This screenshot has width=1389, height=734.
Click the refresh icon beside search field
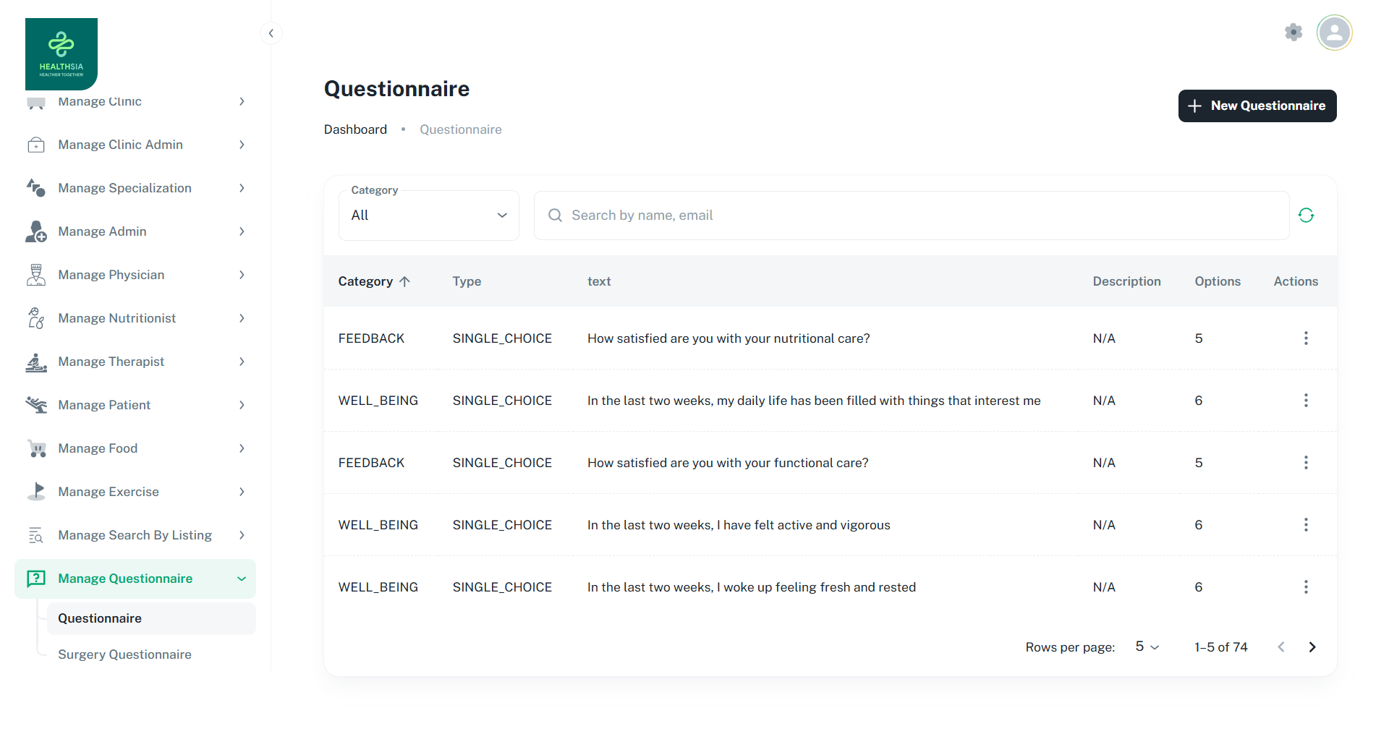pos(1305,215)
